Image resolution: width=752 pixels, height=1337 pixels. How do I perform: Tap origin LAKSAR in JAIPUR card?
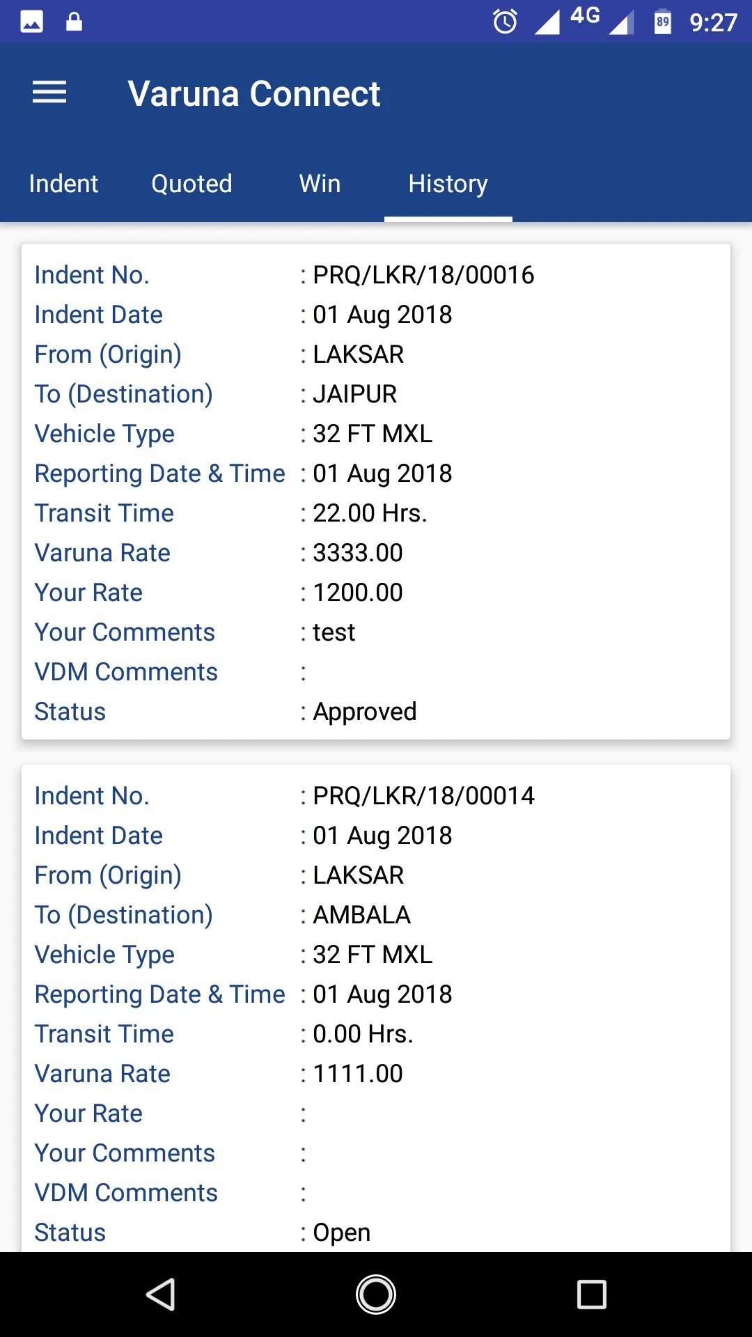(358, 354)
